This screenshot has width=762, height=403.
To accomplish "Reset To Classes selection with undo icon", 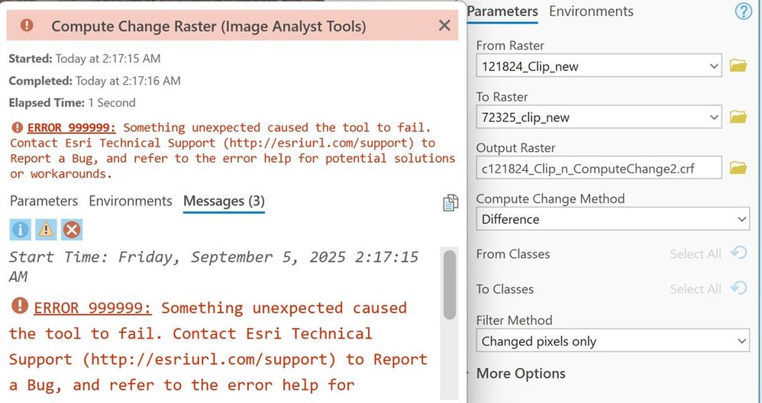I will pos(738,289).
